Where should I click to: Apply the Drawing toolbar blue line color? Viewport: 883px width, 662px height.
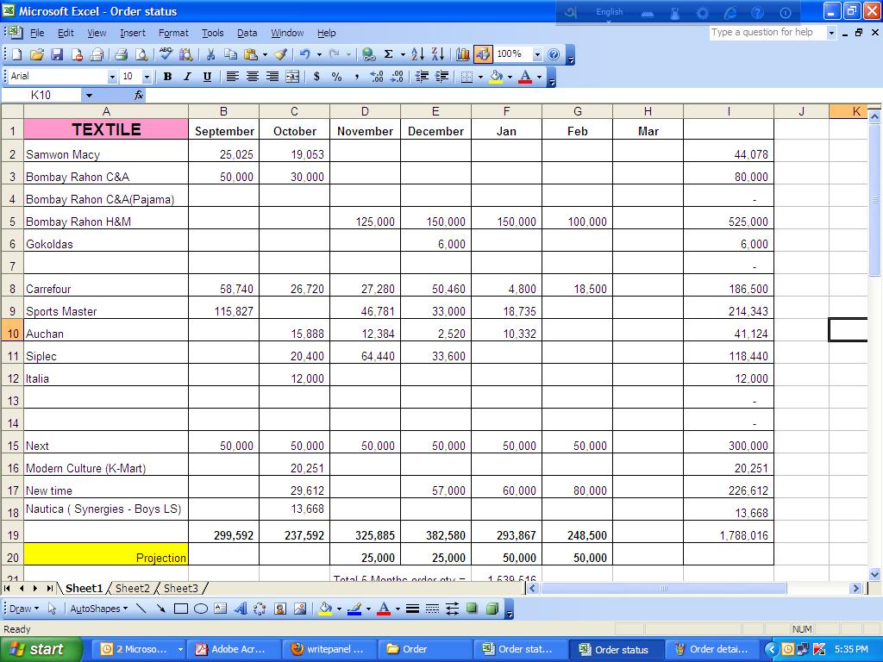[x=354, y=609]
